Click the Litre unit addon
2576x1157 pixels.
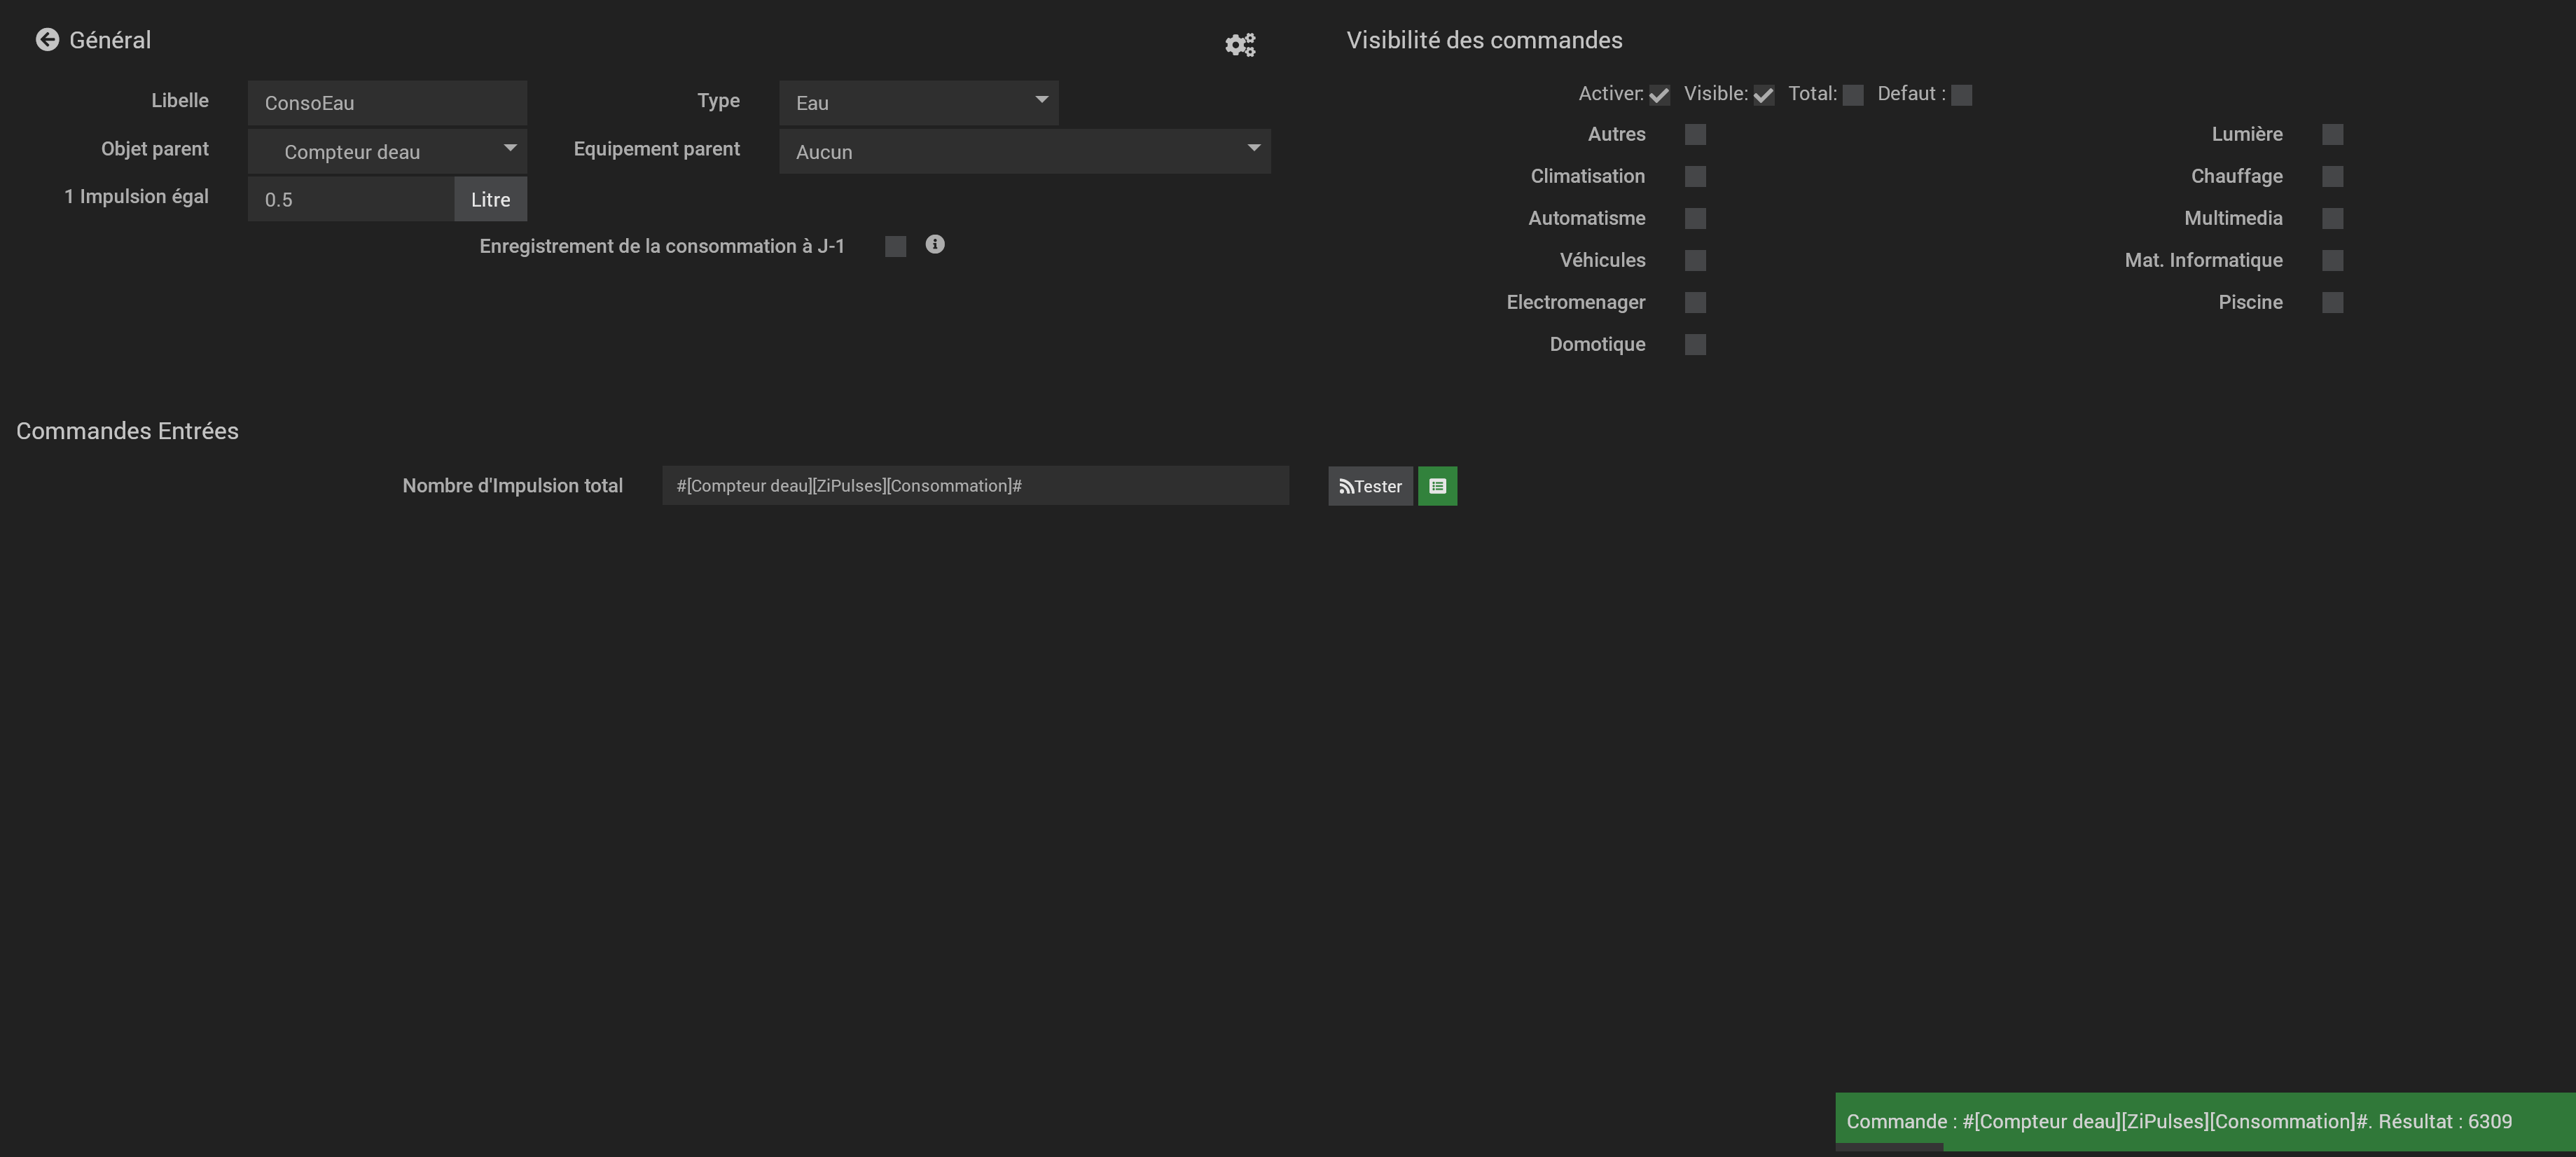tap(490, 199)
